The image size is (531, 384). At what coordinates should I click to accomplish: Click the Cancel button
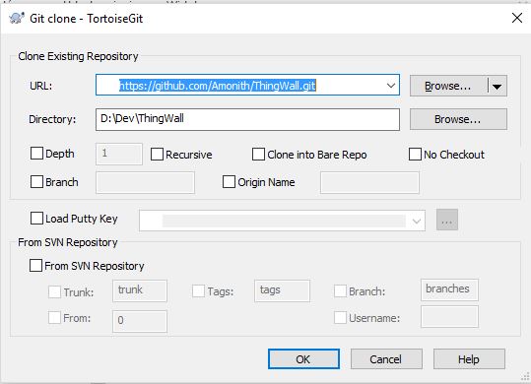point(386,359)
